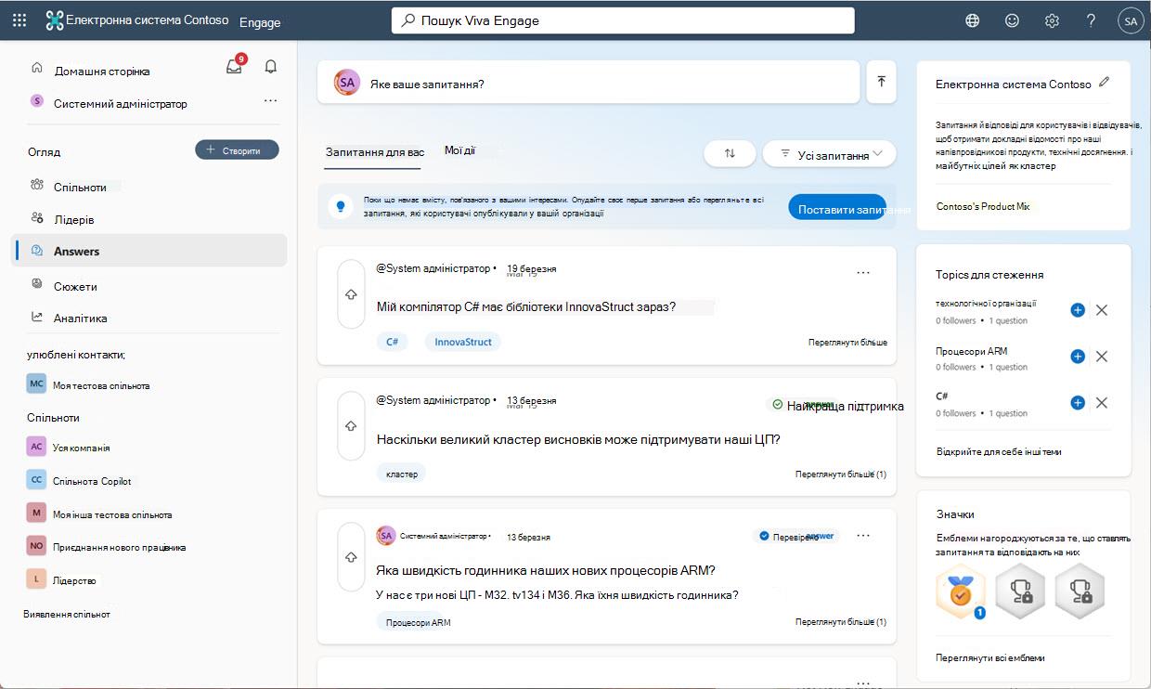The image size is (1151, 689).
Task: Click the Contoso network logo icon
Action: click(55, 20)
